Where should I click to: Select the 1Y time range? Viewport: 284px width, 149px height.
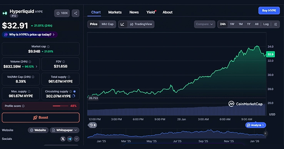pyautogui.click(x=249, y=24)
